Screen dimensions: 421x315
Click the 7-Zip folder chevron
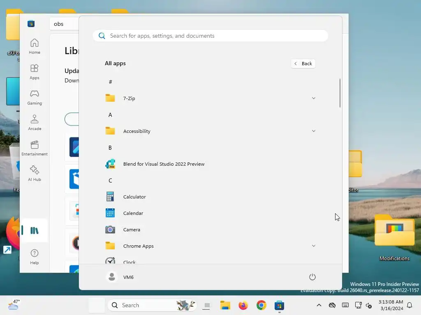point(314,98)
